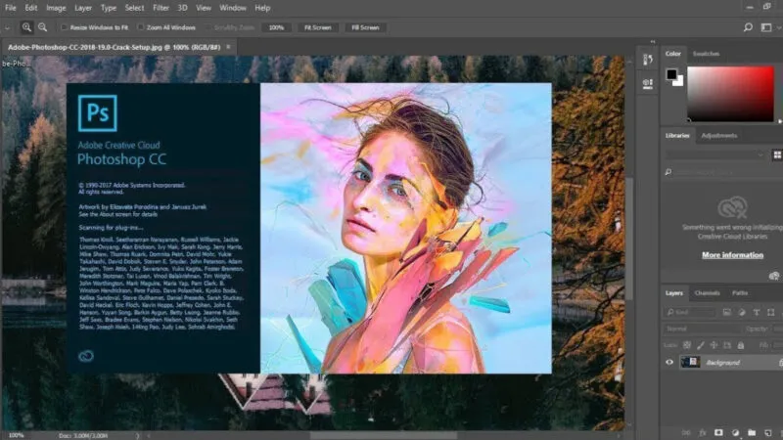Open the Type menu
783x440 pixels.
(109, 8)
